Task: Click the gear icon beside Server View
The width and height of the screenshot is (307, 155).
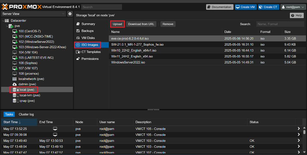Action: point(70,14)
